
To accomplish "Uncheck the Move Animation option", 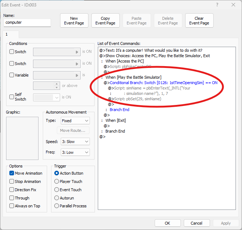I will (12, 173).
